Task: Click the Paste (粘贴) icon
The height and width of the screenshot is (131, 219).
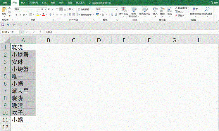Action: [4, 11]
